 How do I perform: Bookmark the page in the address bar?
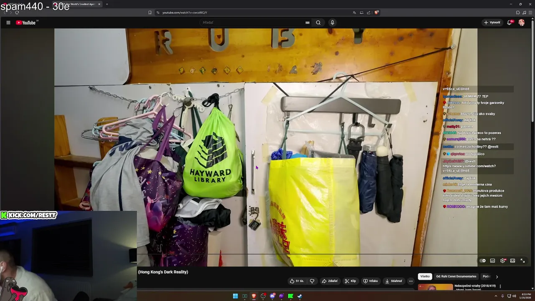click(x=150, y=13)
